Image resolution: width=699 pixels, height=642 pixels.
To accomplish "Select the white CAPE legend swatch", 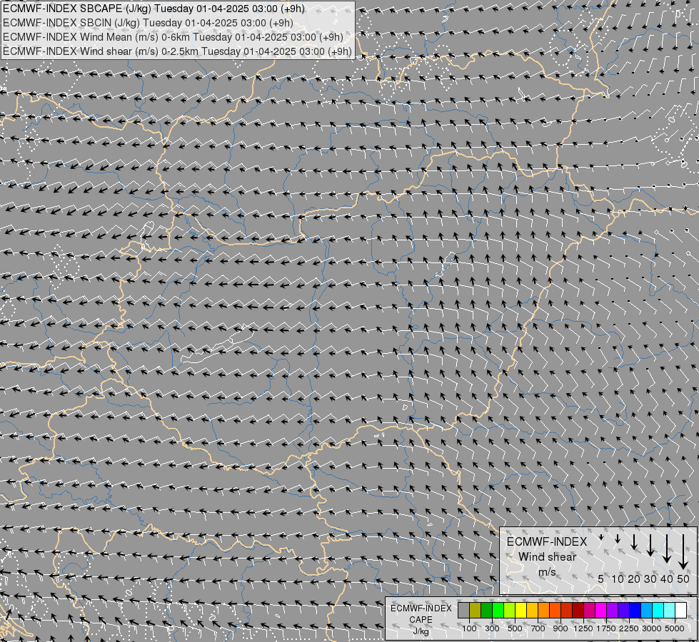I will pyautogui.click(x=681, y=610).
